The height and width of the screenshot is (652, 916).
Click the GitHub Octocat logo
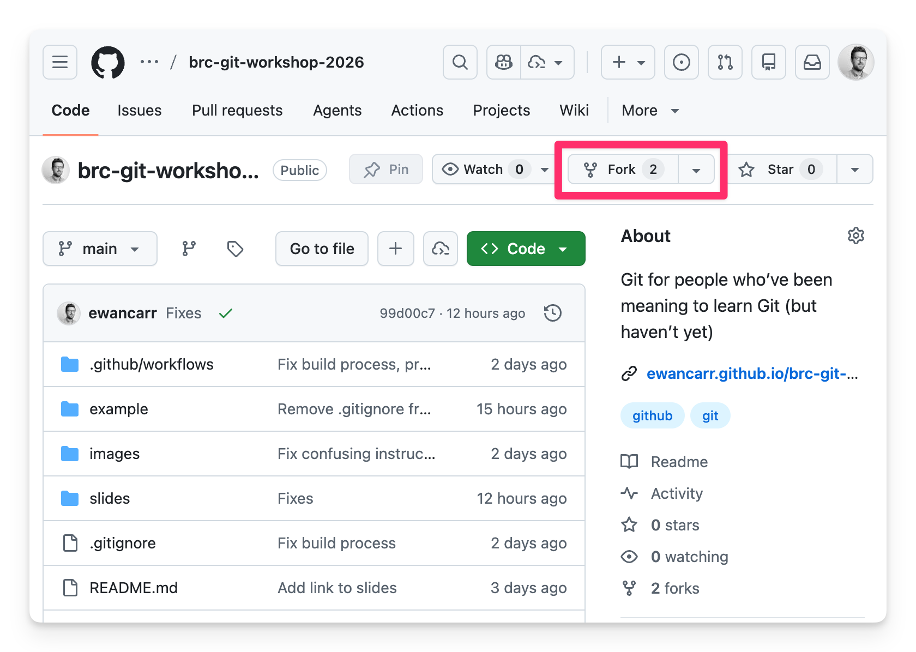click(x=108, y=62)
